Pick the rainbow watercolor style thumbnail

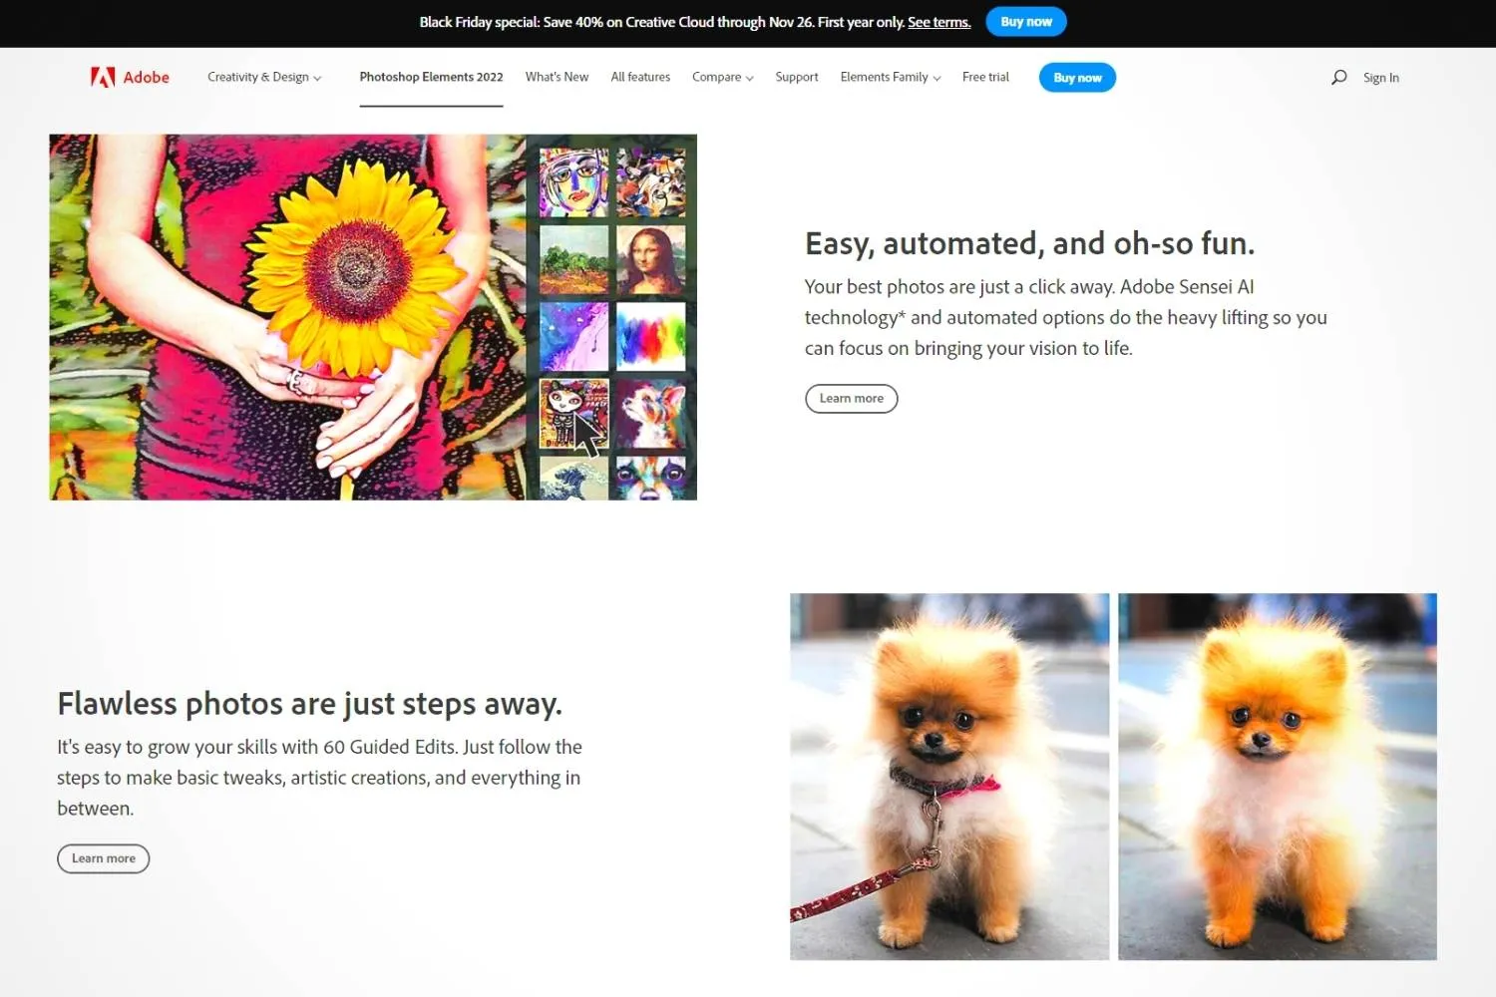pyautogui.click(x=651, y=337)
